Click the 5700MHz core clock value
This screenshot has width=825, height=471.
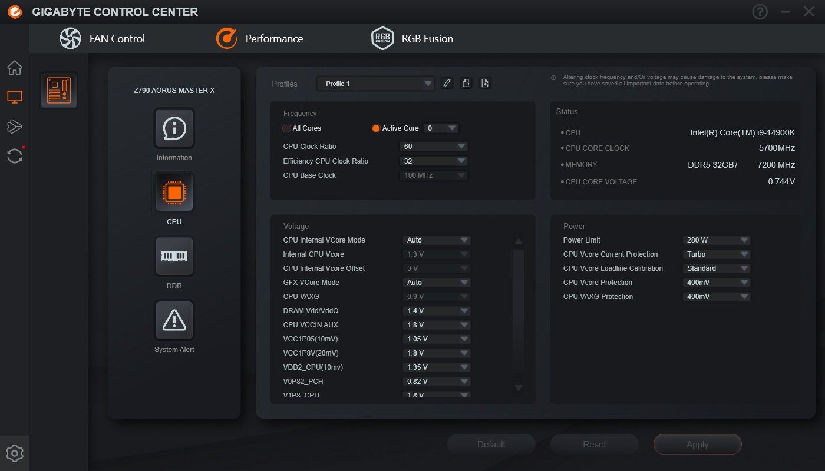click(777, 148)
